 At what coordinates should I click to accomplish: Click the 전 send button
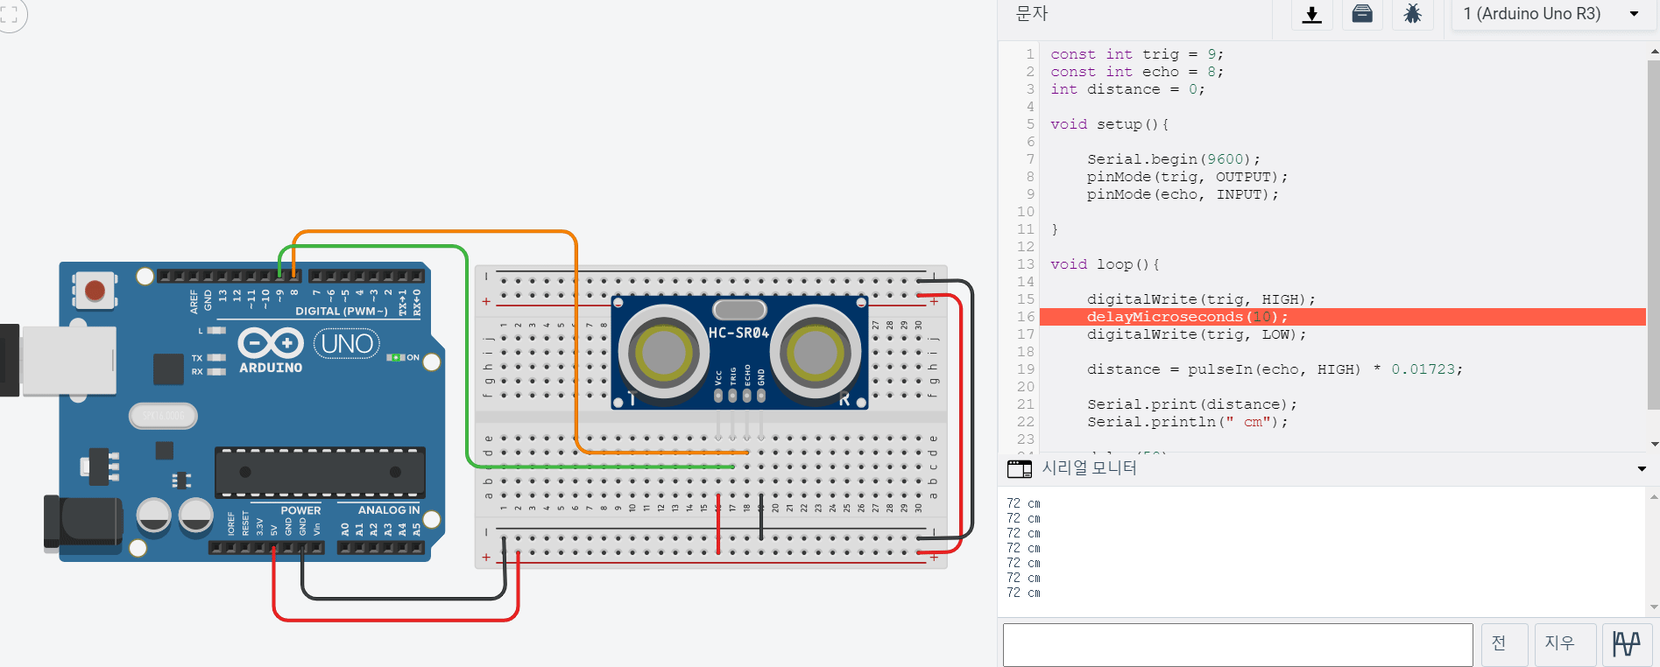click(x=1504, y=644)
